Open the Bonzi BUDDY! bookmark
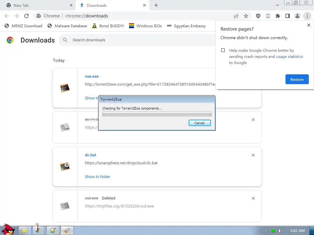The image size is (314, 235). tap(108, 26)
